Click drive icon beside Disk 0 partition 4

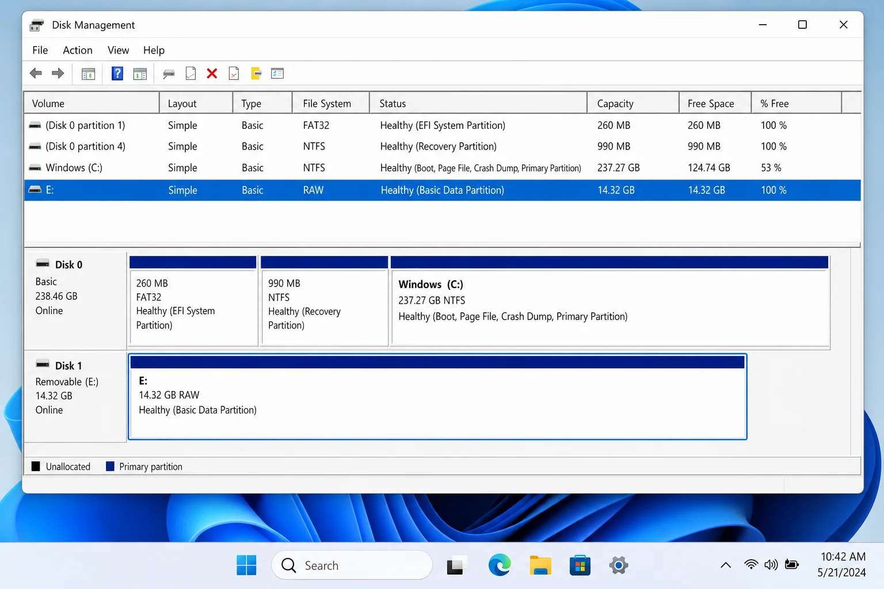35,146
